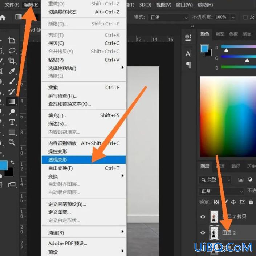Image resolution: width=256 pixels, height=256 pixels.
Task: Open the 3D(D) menu
Action: pyautogui.click(x=145, y=5)
